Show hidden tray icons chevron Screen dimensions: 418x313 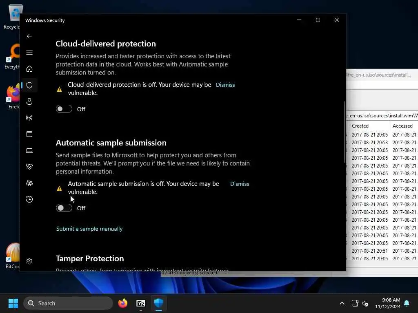pos(342,303)
